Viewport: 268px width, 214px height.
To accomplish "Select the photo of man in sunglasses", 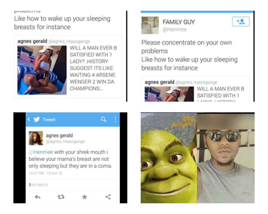I will pos(226,158).
